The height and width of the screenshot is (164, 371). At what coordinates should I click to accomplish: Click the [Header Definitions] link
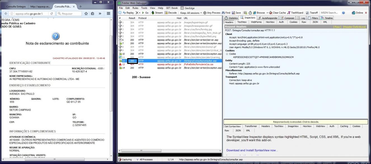coord(354,27)
